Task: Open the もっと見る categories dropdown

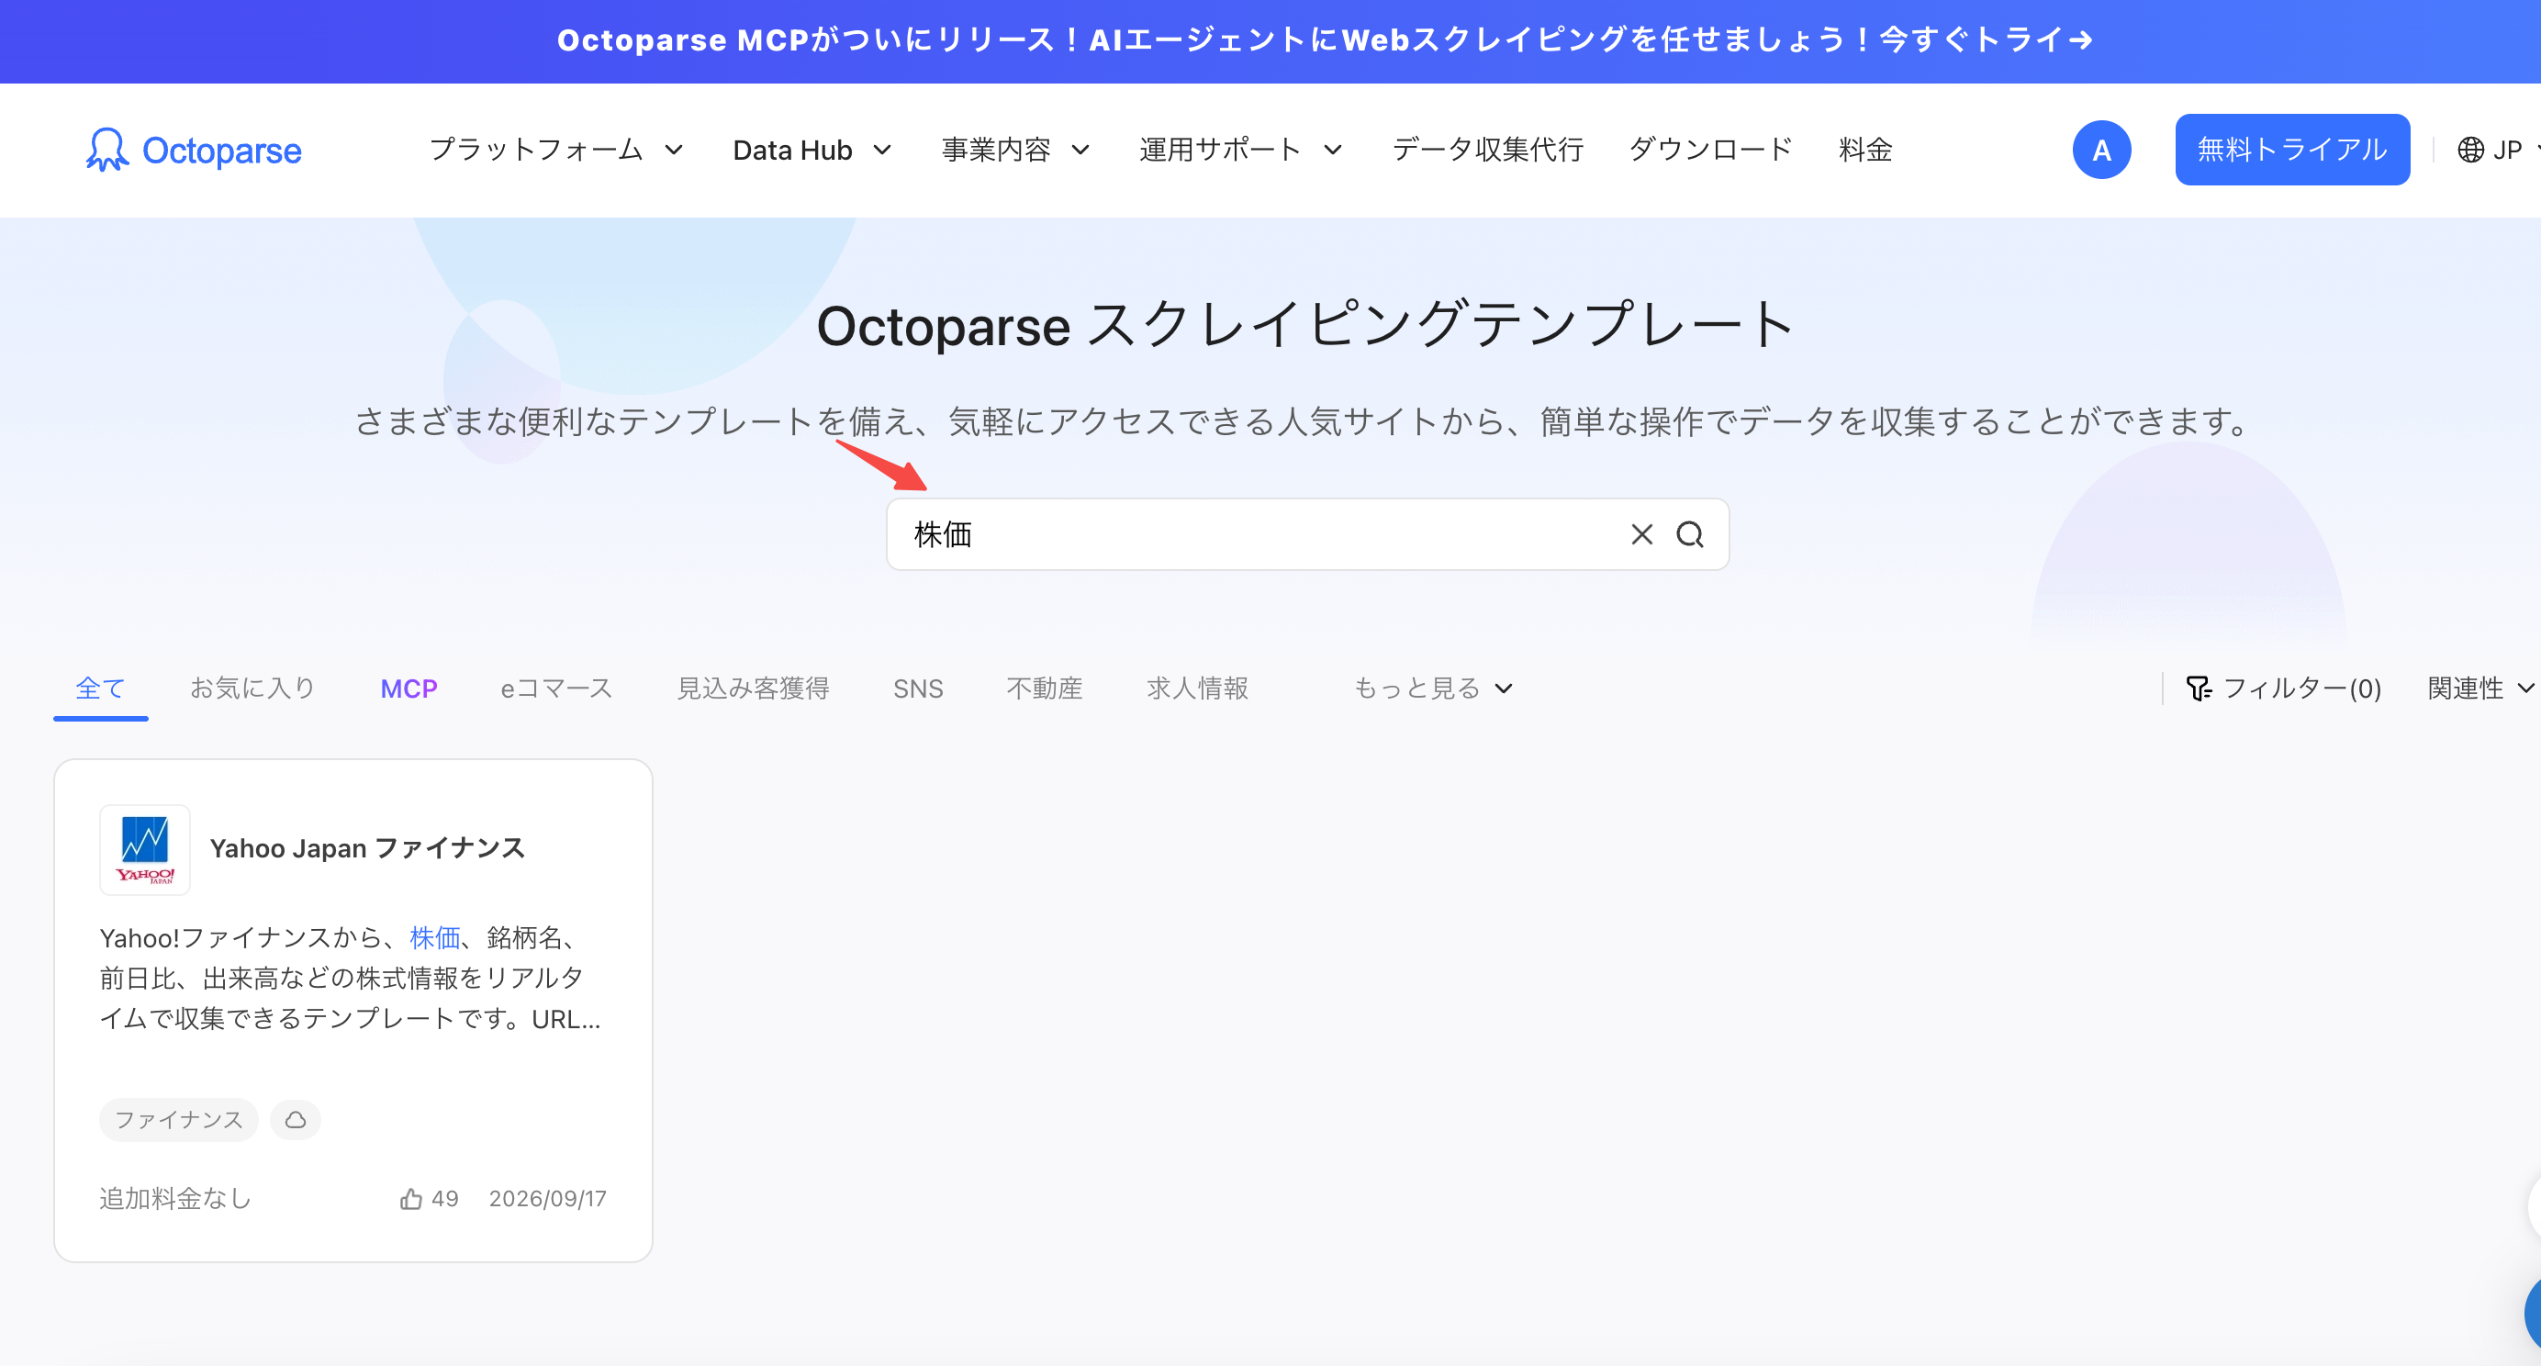Action: [x=1432, y=689]
